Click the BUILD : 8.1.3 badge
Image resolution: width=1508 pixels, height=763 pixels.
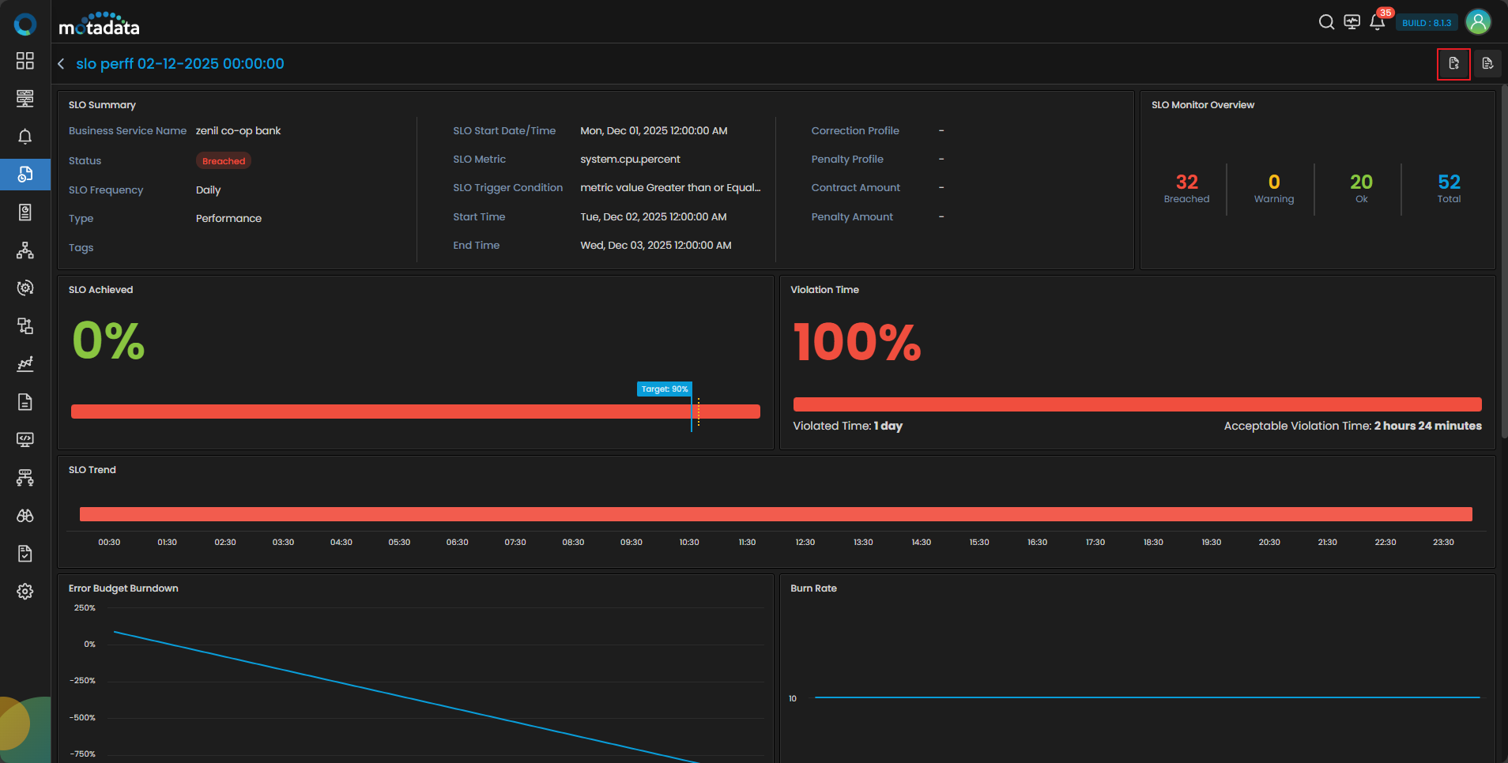tap(1426, 23)
